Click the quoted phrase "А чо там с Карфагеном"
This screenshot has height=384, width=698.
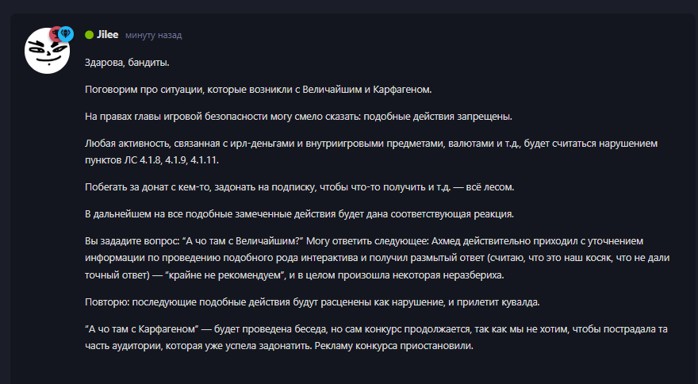point(142,329)
